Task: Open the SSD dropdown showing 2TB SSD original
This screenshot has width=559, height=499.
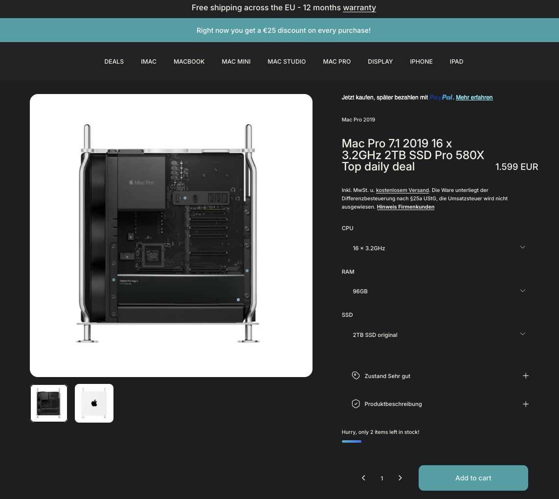Action: tap(439, 334)
